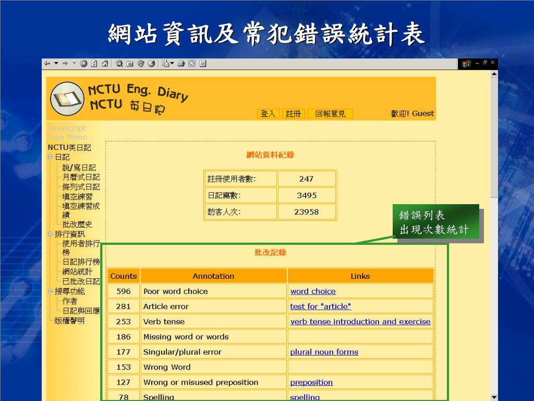Click the Mail toolbar icon

tap(165, 63)
